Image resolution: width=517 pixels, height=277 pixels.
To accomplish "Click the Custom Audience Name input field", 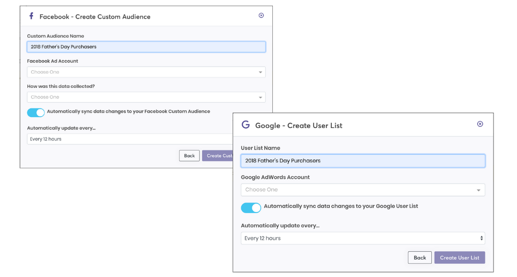I will pyautogui.click(x=146, y=47).
